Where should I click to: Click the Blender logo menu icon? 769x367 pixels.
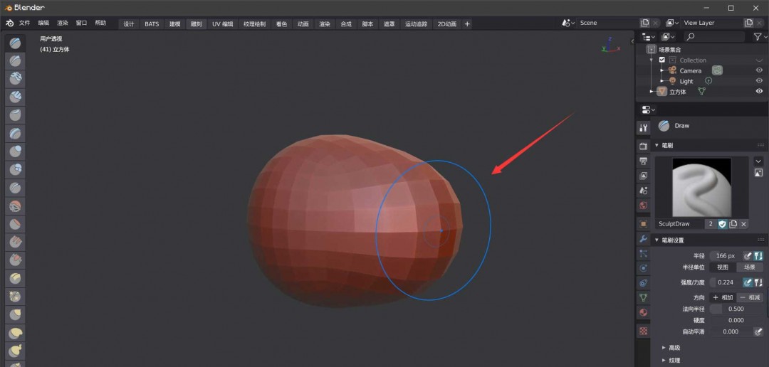10,23
